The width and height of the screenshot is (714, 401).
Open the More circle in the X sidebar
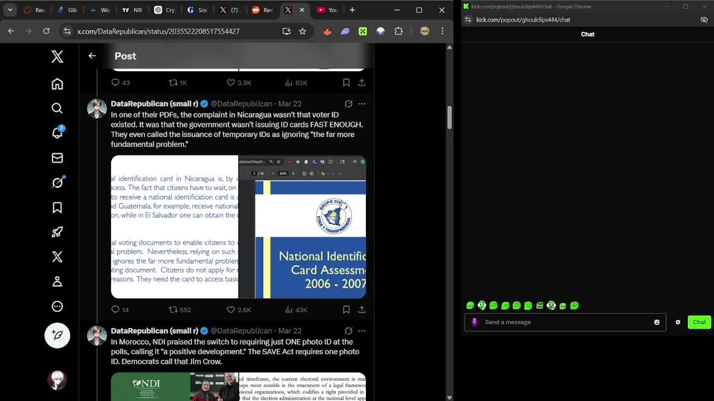[x=57, y=306]
